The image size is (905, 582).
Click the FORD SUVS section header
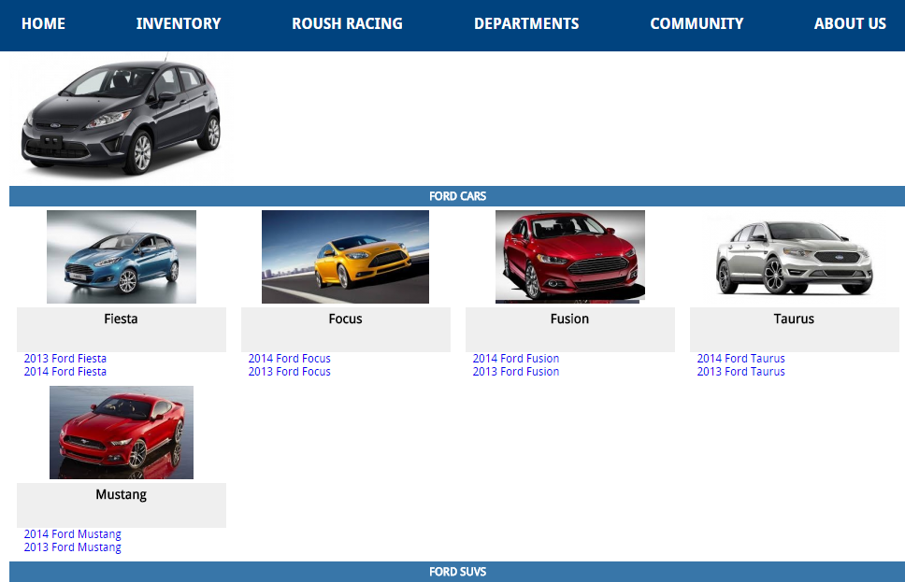click(457, 572)
